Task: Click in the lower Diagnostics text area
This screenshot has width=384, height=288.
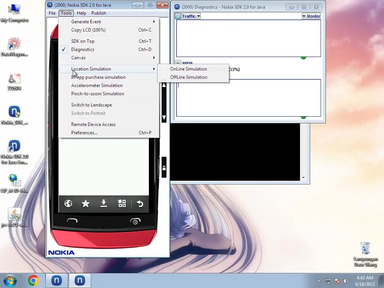Action: (248, 98)
